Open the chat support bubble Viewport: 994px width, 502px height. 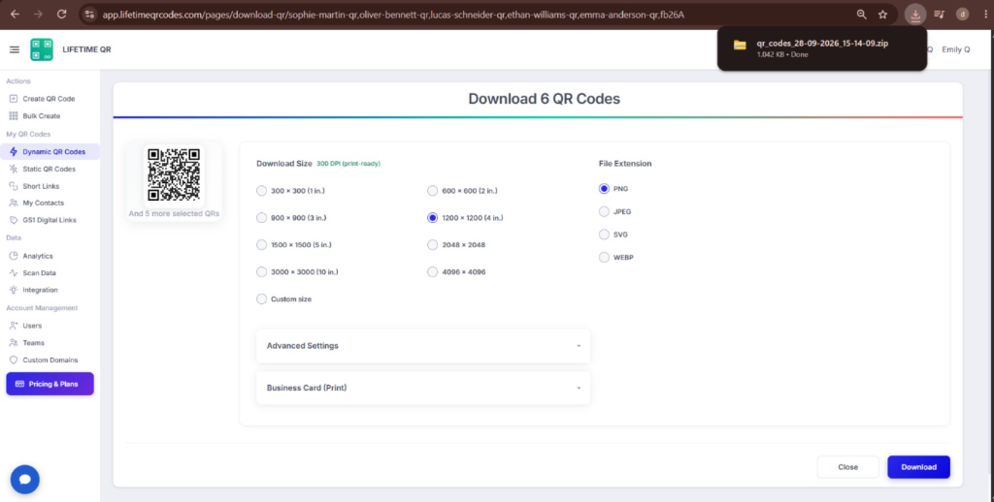tap(24, 479)
